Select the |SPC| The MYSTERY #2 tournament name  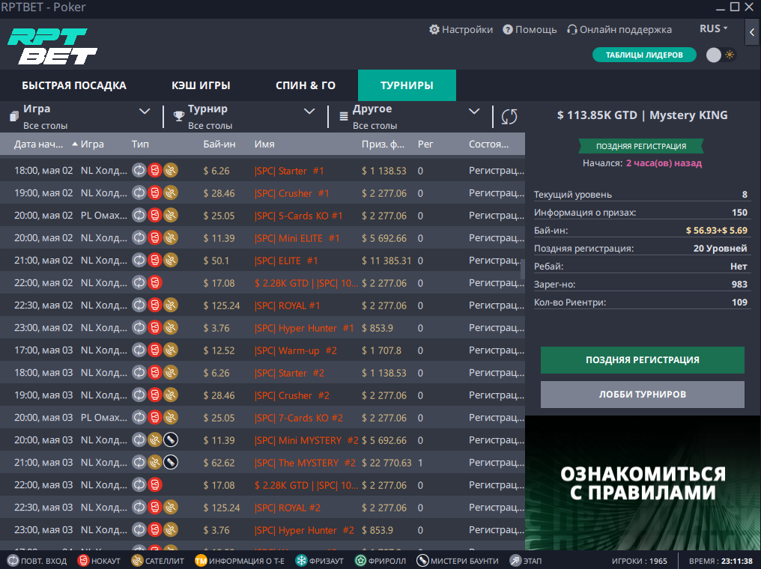[306, 463]
